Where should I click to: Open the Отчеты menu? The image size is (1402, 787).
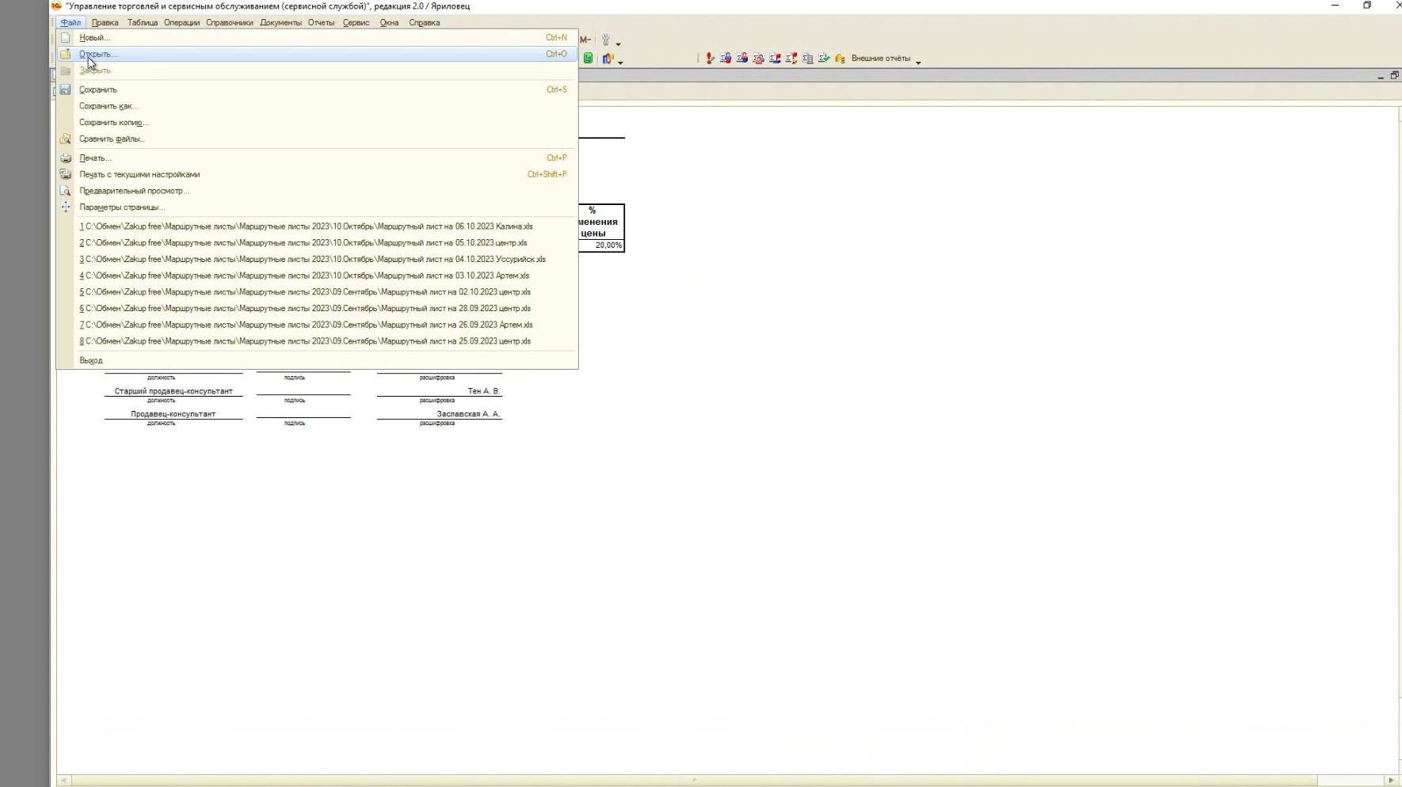(322, 22)
